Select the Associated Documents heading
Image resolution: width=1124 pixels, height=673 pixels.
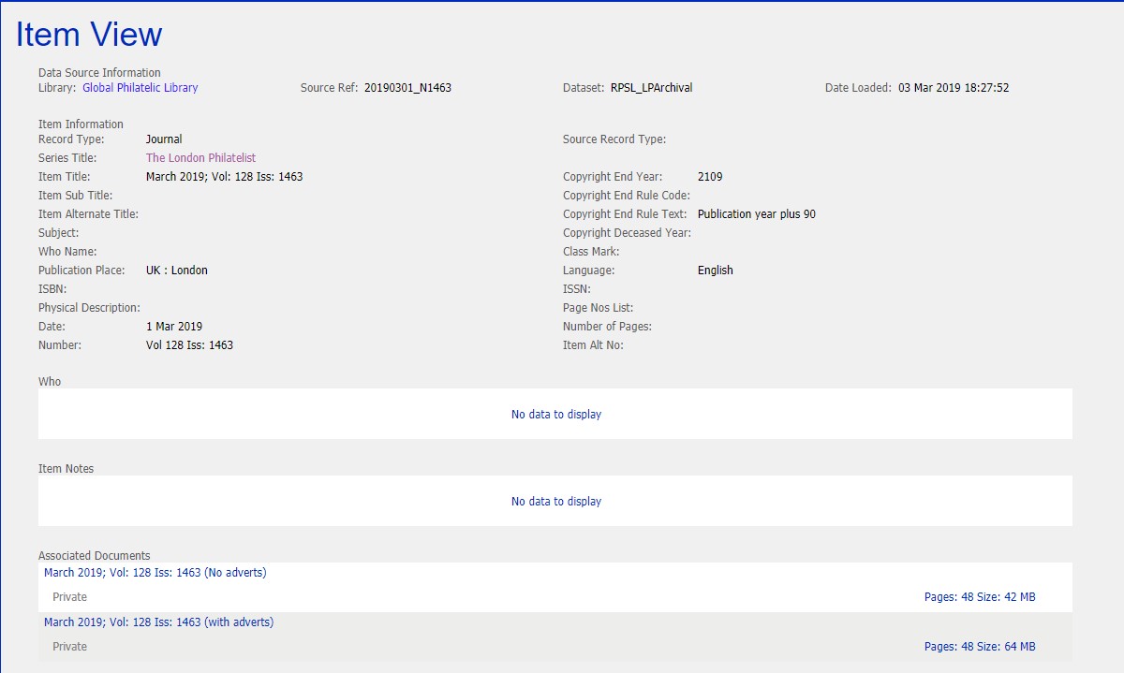[94, 556]
